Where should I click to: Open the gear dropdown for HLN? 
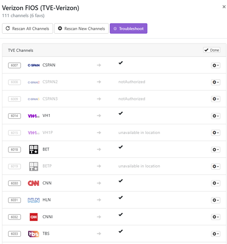tap(216, 200)
